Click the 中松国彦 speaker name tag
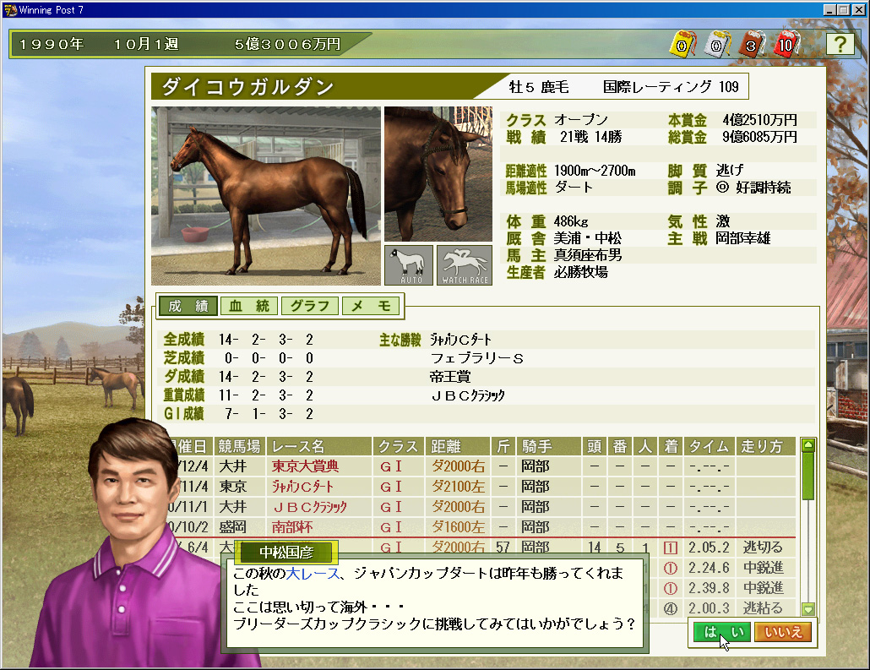This screenshot has height=670, width=870. (286, 553)
